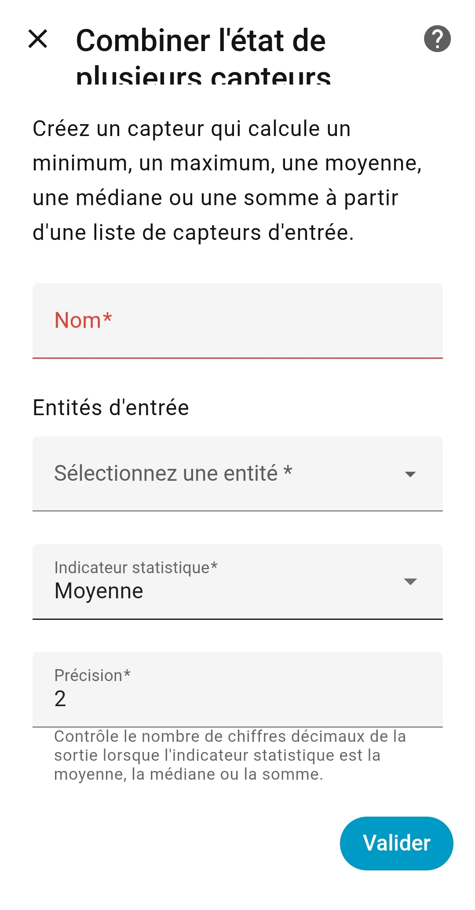Click the arrow beside Moyenne
Image resolution: width=475 pixels, height=910 pixels.
point(410,582)
